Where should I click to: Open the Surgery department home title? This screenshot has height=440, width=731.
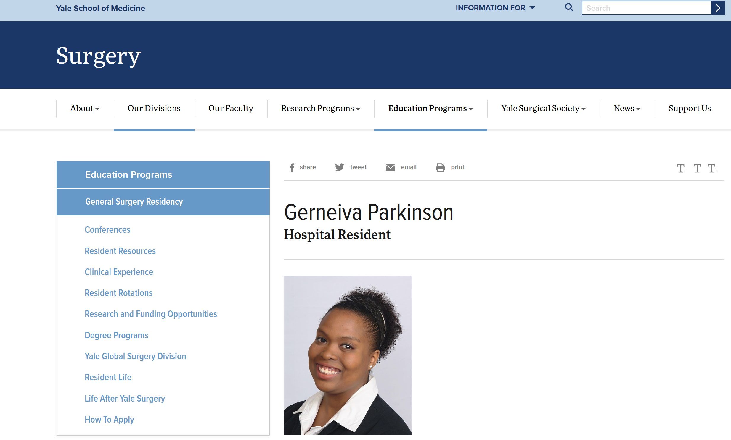tap(98, 56)
